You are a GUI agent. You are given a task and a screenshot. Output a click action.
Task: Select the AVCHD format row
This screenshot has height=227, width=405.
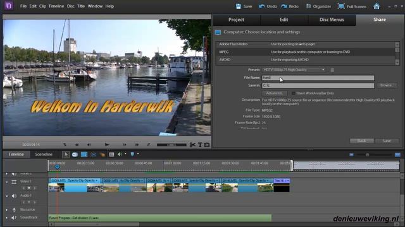[305, 60]
